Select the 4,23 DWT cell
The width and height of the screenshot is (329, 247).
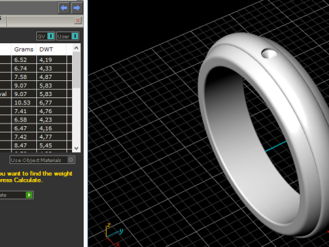point(51,119)
